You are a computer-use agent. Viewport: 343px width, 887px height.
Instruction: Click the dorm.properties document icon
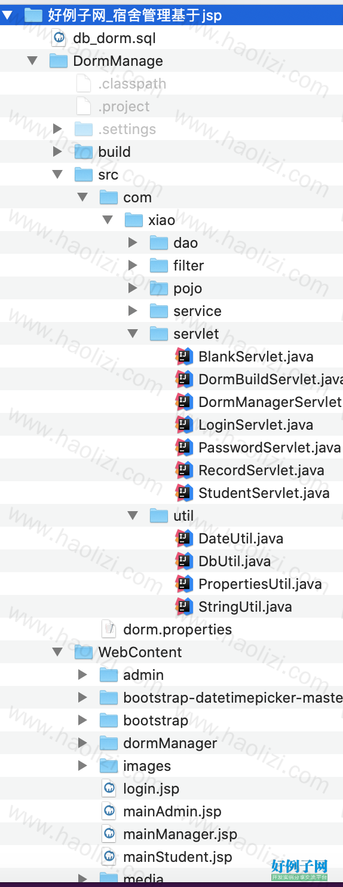(x=109, y=630)
